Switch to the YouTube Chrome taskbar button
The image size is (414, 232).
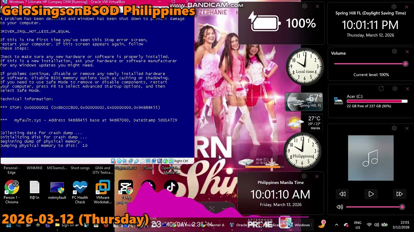coord(183,225)
